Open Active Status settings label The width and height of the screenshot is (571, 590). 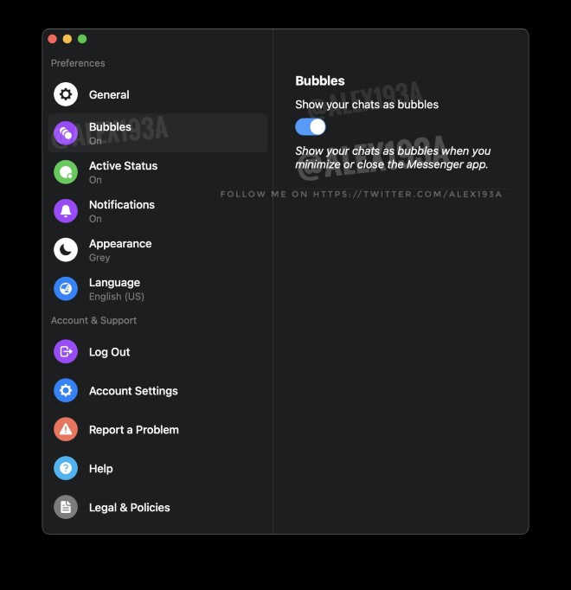point(123,165)
